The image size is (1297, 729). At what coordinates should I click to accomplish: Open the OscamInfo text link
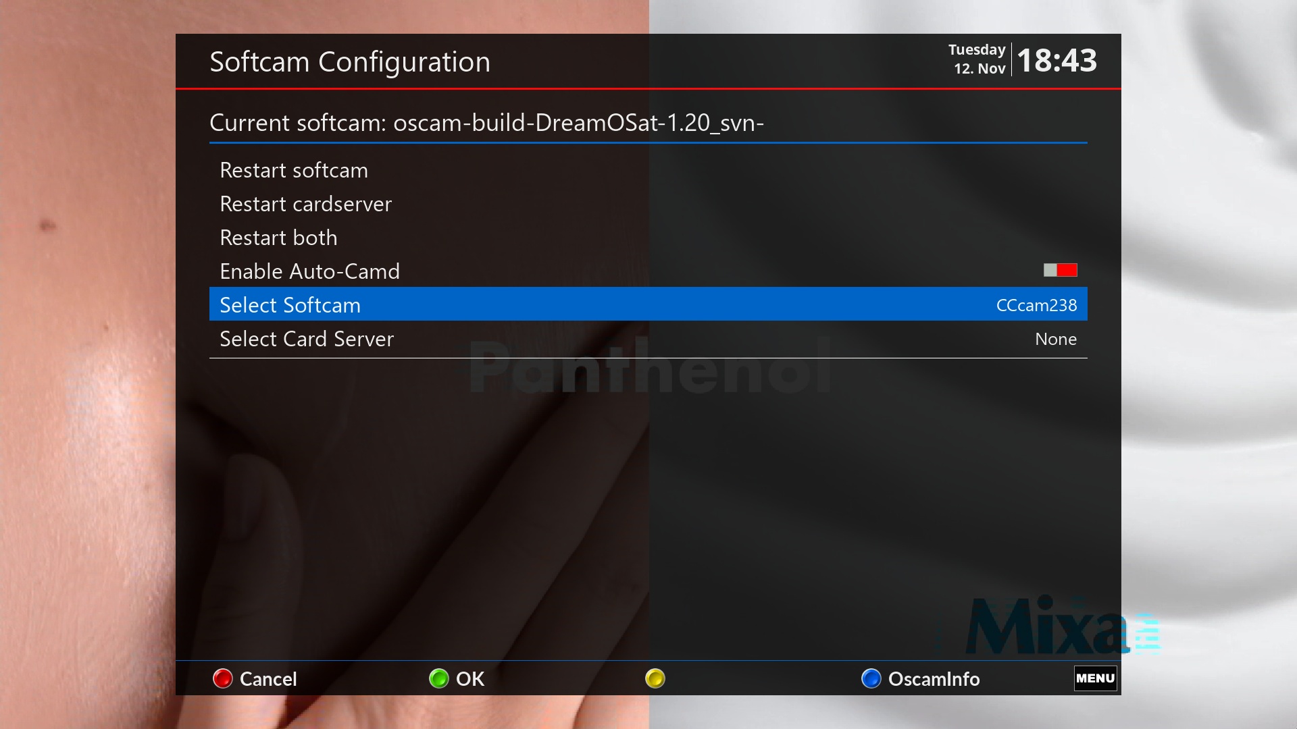click(x=934, y=679)
